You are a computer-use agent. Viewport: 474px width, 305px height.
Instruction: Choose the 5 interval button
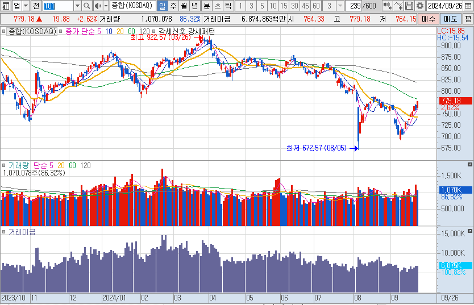[x=262, y=6]
